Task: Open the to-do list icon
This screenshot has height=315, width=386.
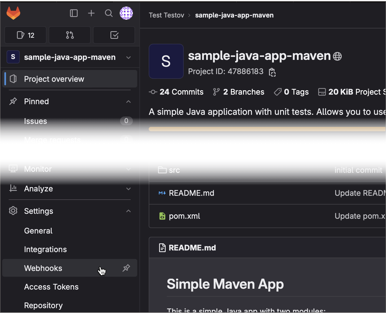Action: pyautogui.click(x=114, y=35)
